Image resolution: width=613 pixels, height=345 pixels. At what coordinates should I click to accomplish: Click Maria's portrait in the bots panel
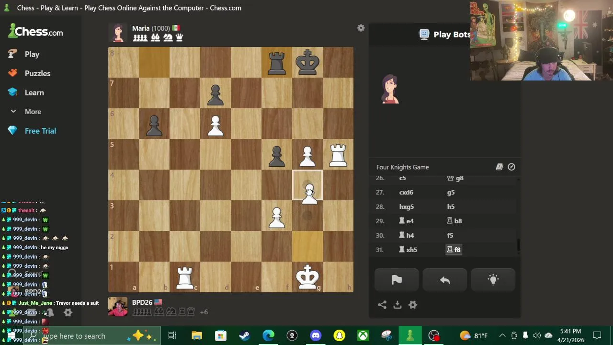coord(390,89)
